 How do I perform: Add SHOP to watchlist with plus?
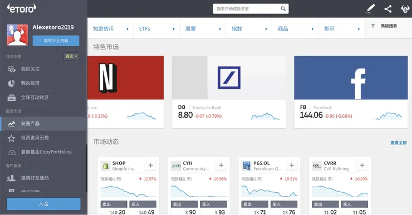[x=150, y=165]
